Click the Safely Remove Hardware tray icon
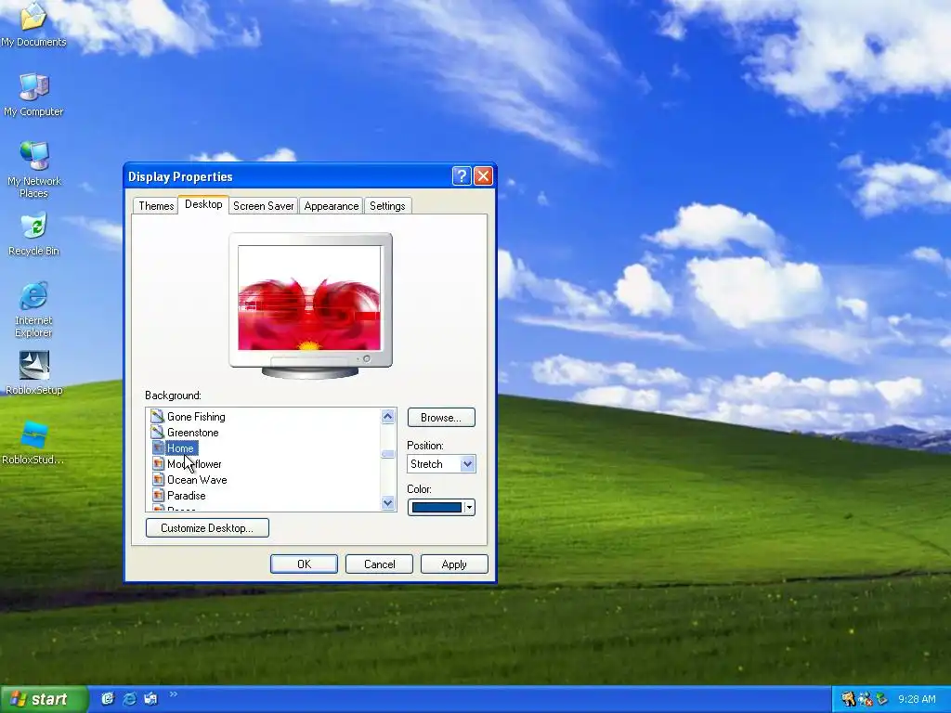 [x=881, y=699]
